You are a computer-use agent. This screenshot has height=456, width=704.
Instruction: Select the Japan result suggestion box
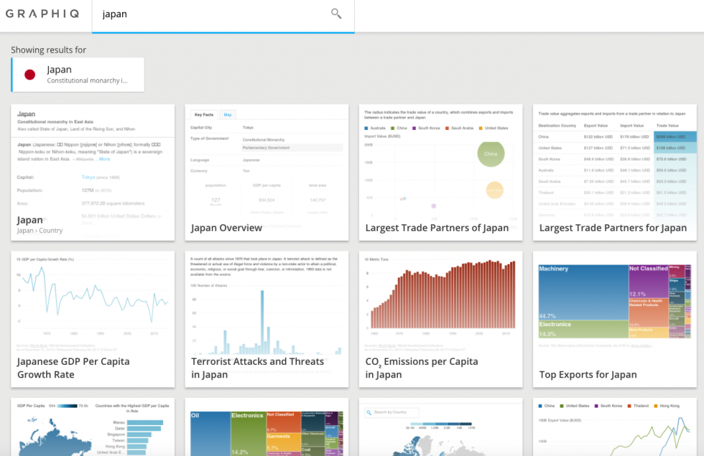tap(78, 75)
